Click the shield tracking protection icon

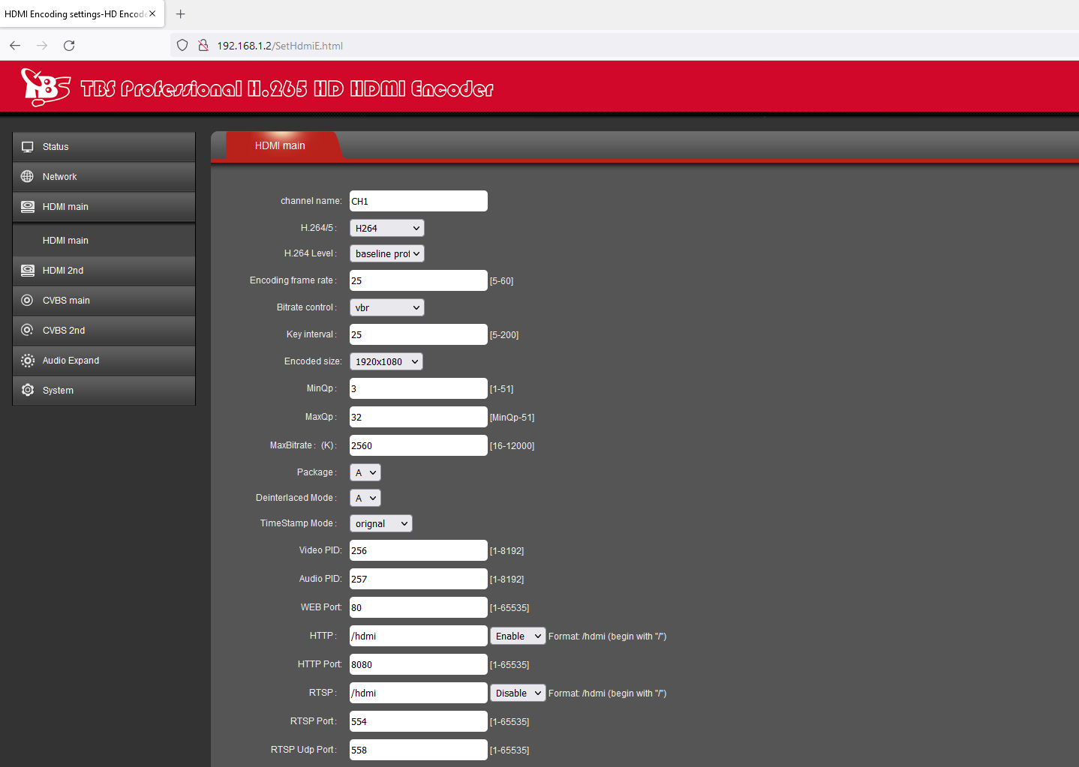tap(182, 46)
